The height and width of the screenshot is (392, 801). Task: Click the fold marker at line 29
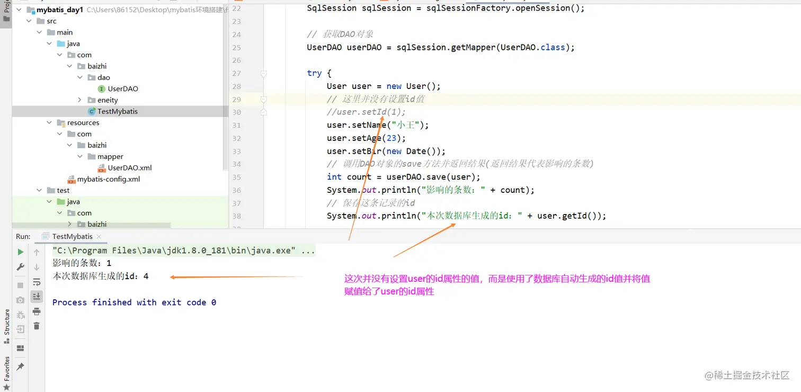pos(263,99)
